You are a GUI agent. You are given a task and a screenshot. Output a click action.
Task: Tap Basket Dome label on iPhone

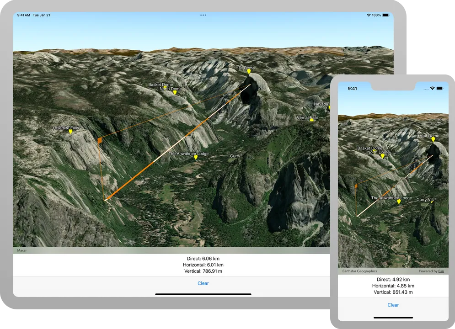(x=369, y=148)
